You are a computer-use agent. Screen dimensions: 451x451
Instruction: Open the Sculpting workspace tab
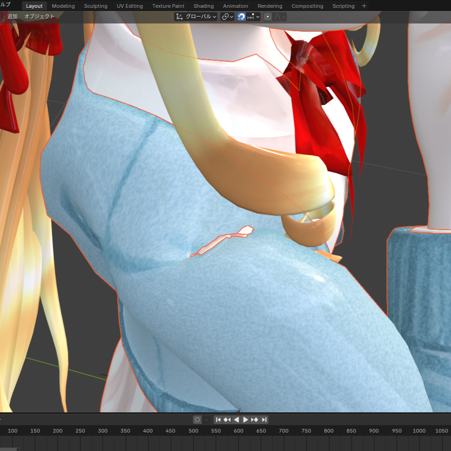[96, 6]
